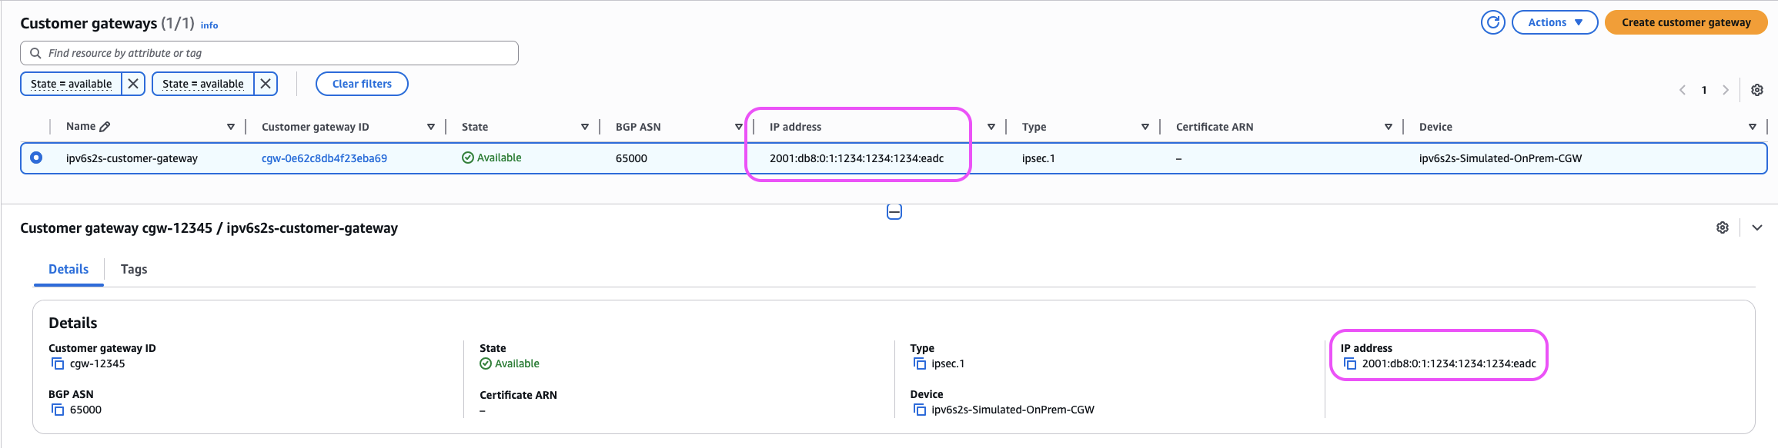1778x448 pixels.
Task: Select the Details tab
Action: [69, 269]
